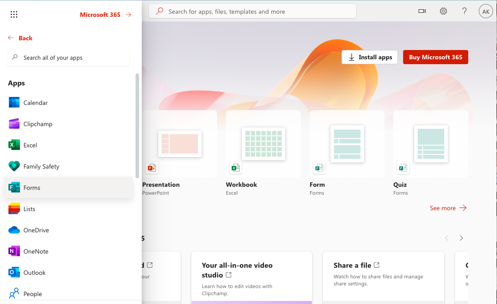The image size is (497, 304).
Task: Click the Excel badge on Workbook card
Action: (236, 168)
